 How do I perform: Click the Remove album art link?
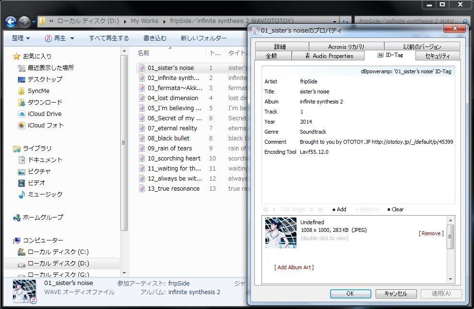tap(431, 233)
